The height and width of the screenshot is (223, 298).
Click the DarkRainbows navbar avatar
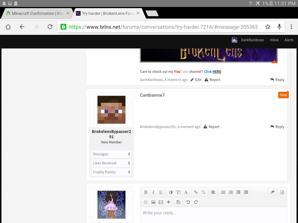(x=235, y=40)
